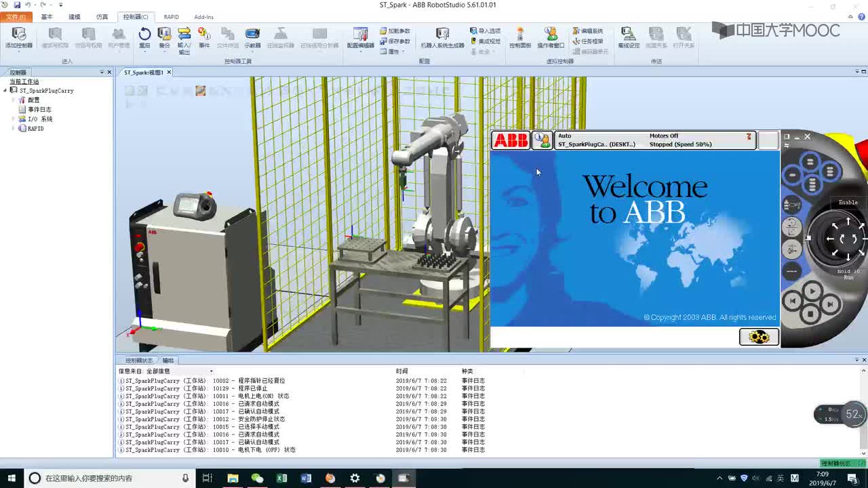The height and width of the screenshot is (488, 868).
Task: Open the 添加控制器 add controller tool
Action: point(18,38)
